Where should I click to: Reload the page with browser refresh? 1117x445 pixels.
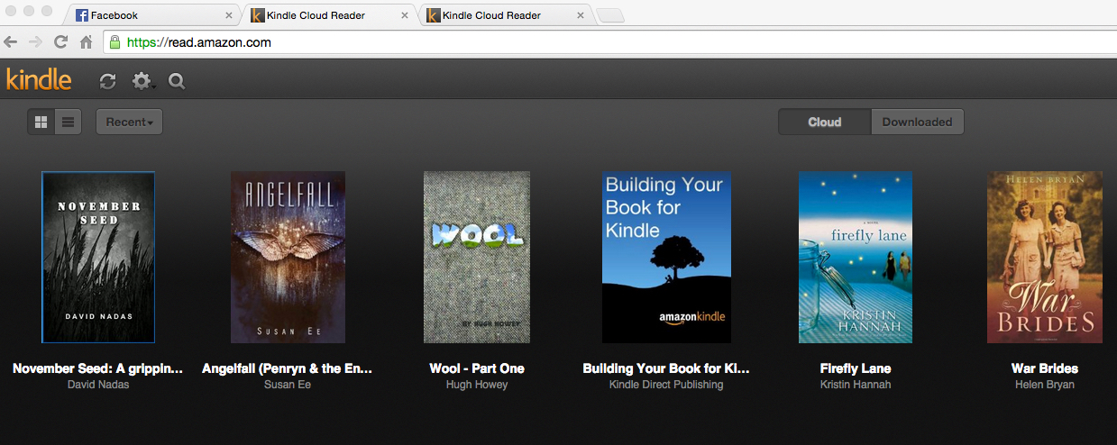pyautogui.click(x=61, y=42)
